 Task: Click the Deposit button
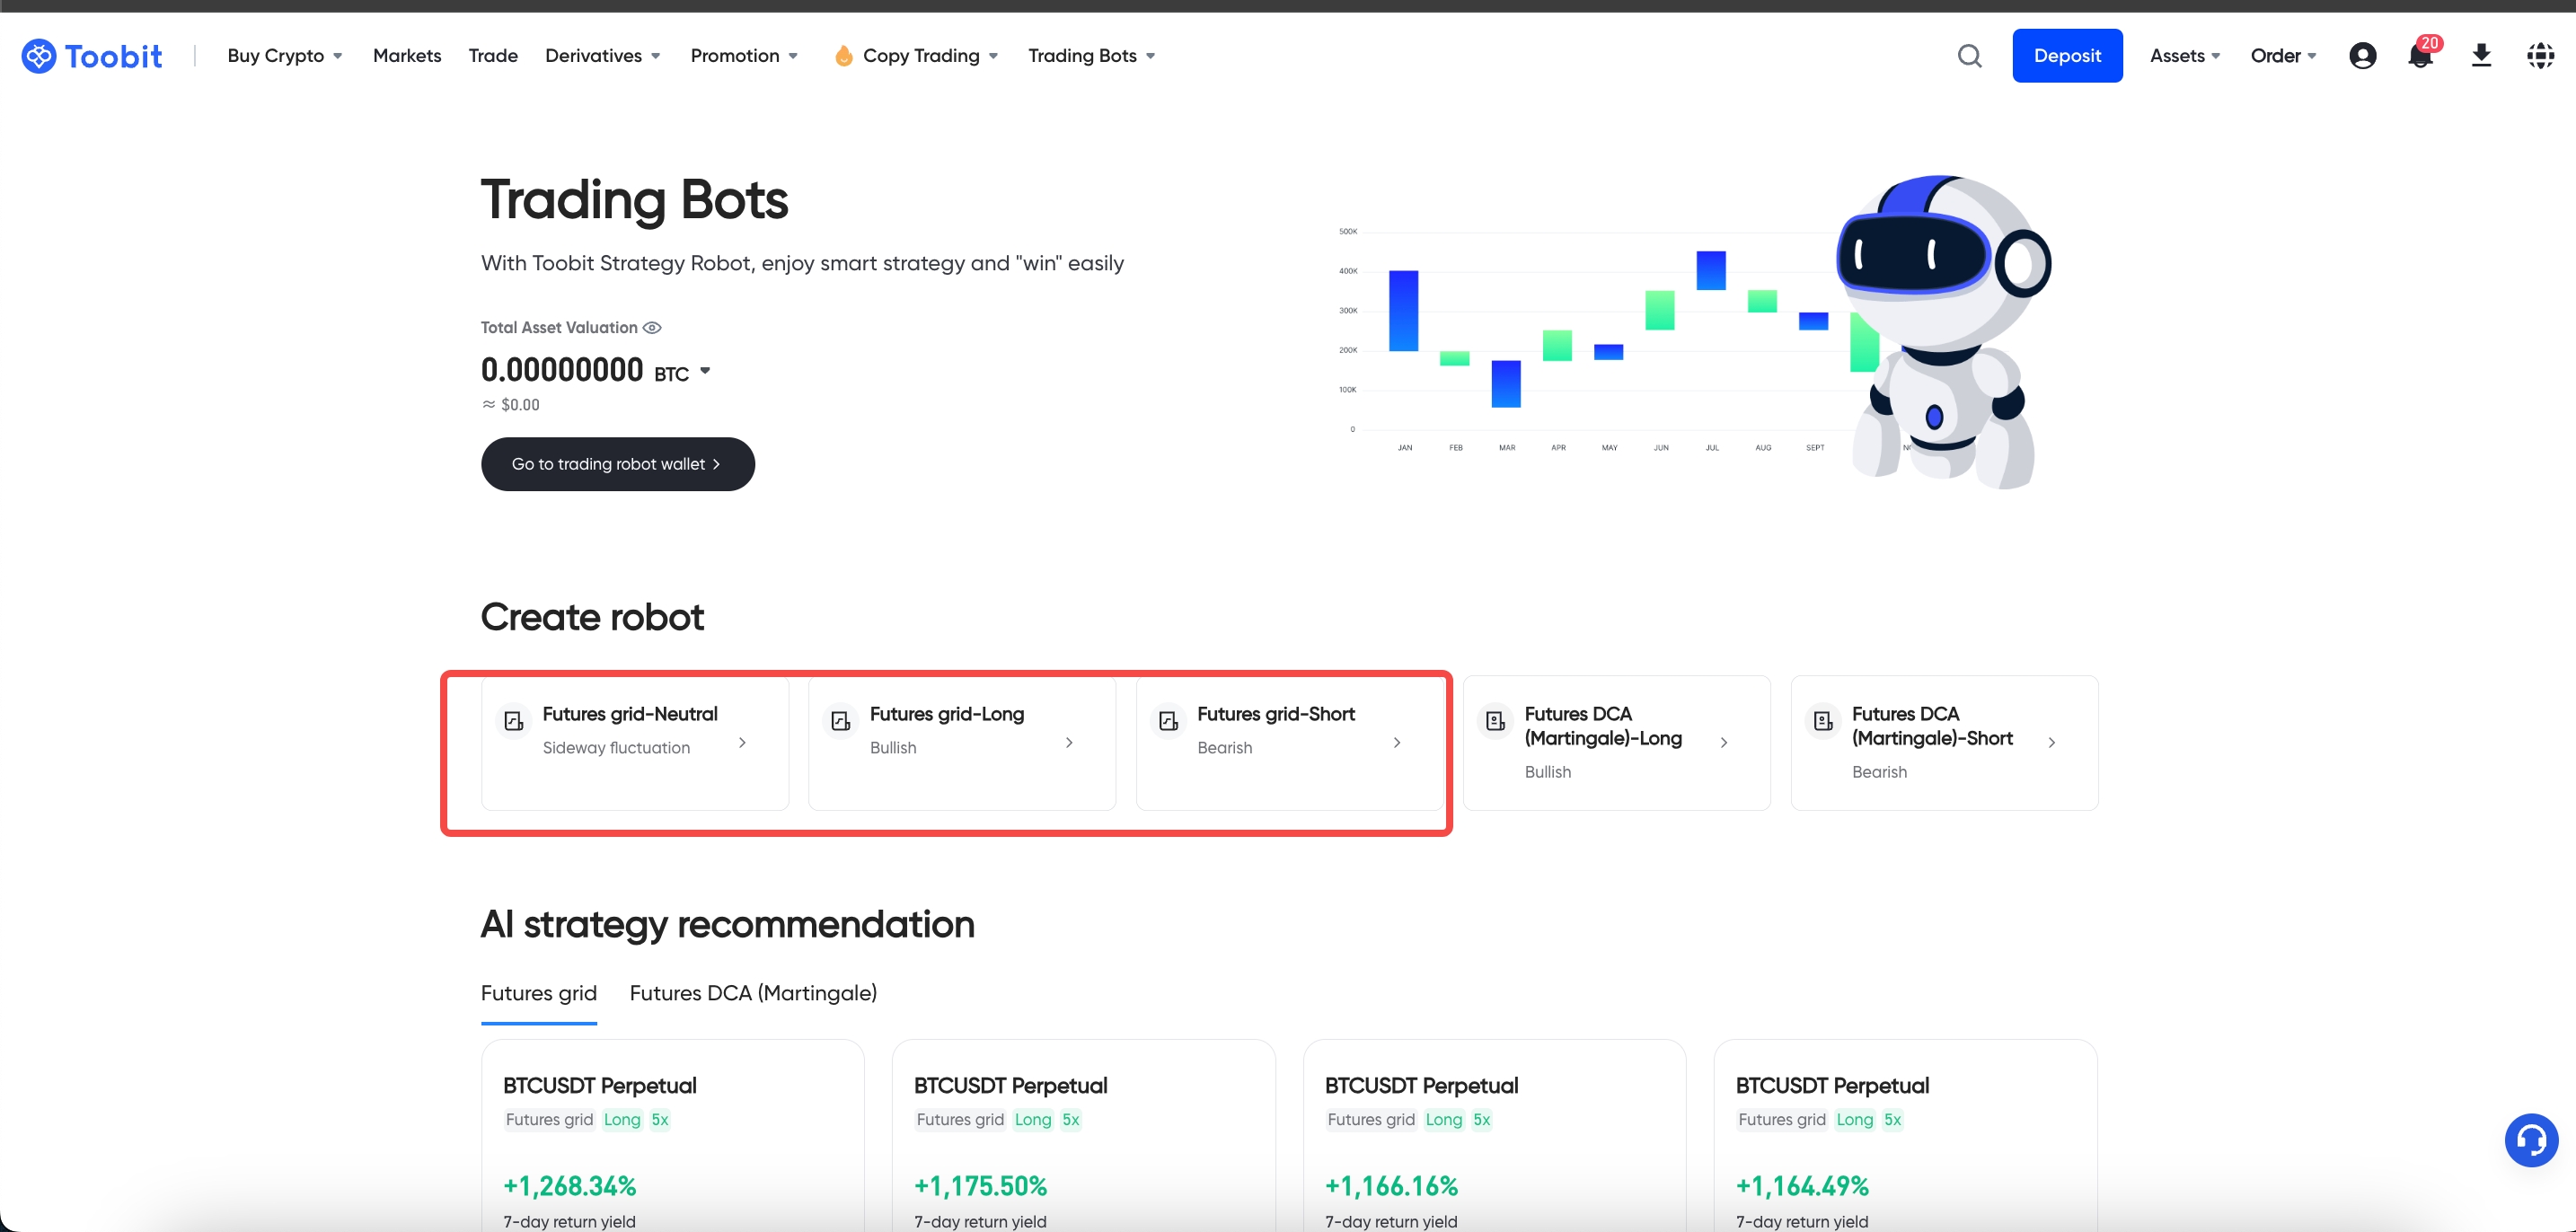pos(2066,56)
